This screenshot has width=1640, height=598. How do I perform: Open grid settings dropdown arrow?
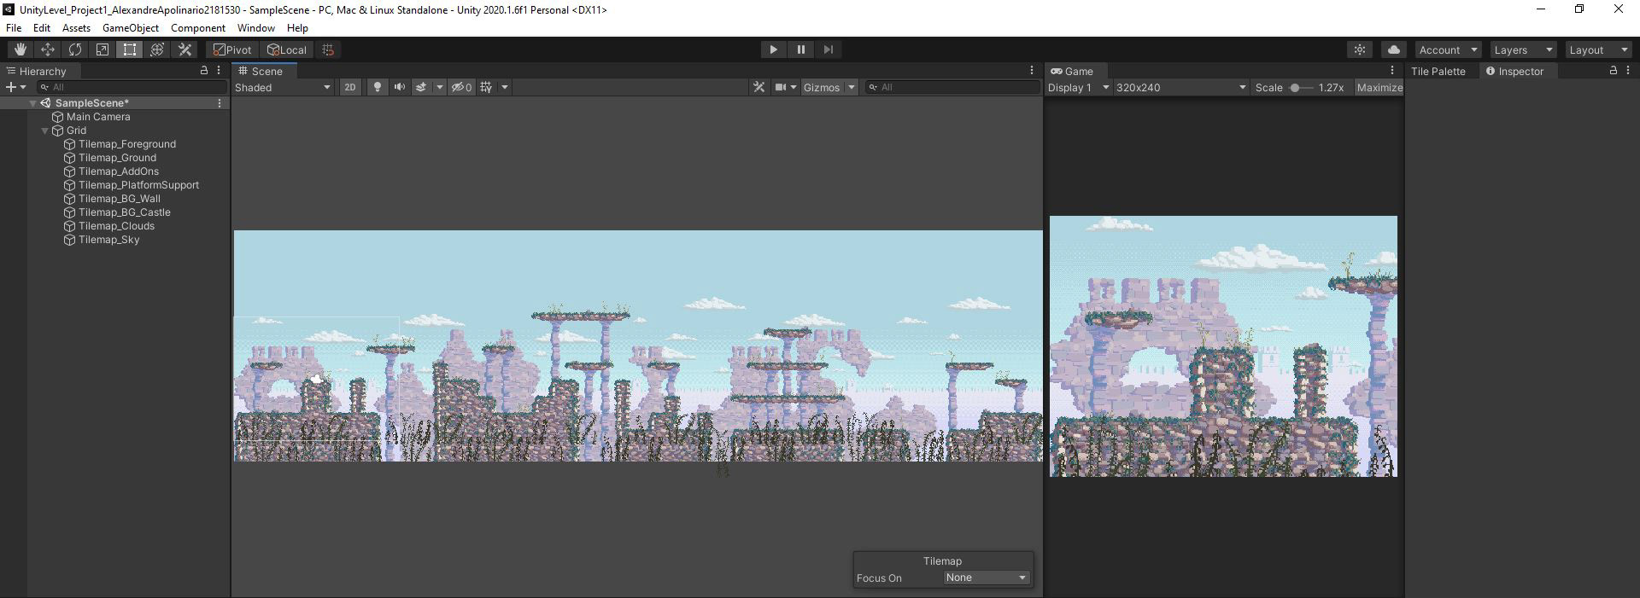click(505, 87)
